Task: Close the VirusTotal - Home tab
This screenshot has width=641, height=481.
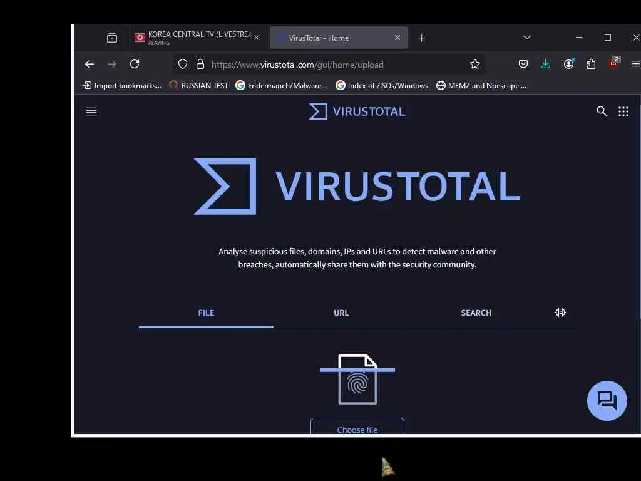Action: pos(397,38)
